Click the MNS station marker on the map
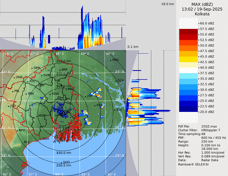228x176 pixels. pyautogui.click(x=111, y=60)
